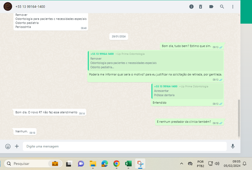Open Excel from the taskbar
The height and width of the screenshot is (170, 252).
[x=128, y=164]
